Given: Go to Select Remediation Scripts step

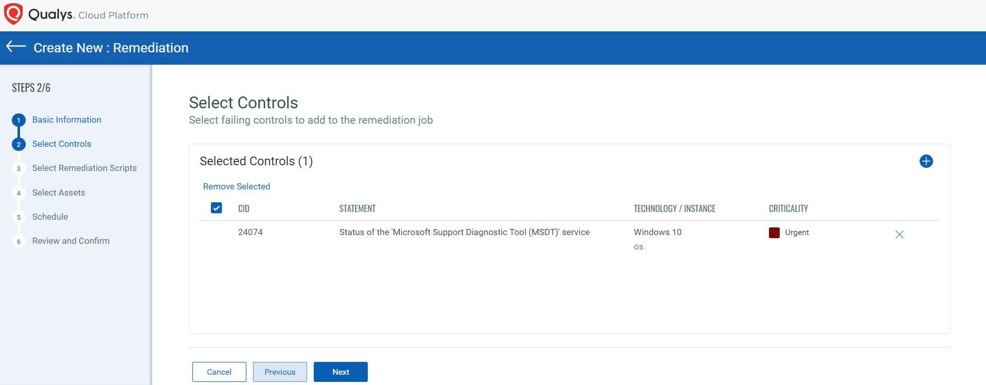Looking at the screenshot, I should pyautogui.click(x=84, y=168).
